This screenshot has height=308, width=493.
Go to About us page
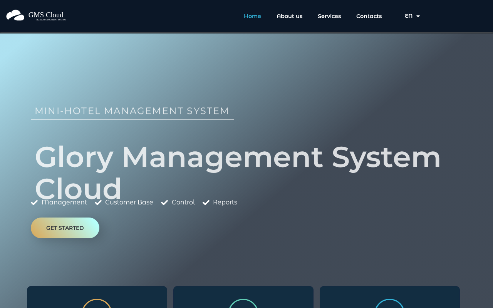pyautogui.click(x=290, y=16)
